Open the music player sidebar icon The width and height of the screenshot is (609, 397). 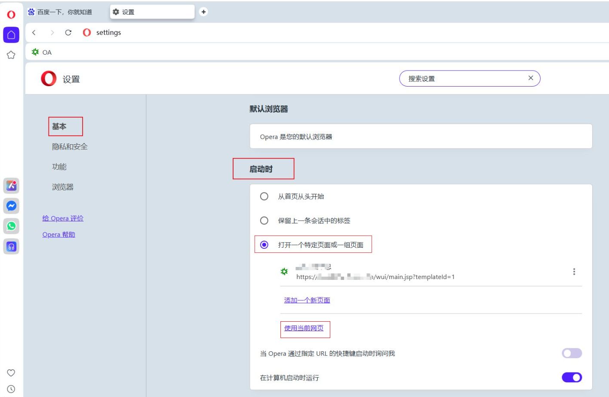[11, 246]
